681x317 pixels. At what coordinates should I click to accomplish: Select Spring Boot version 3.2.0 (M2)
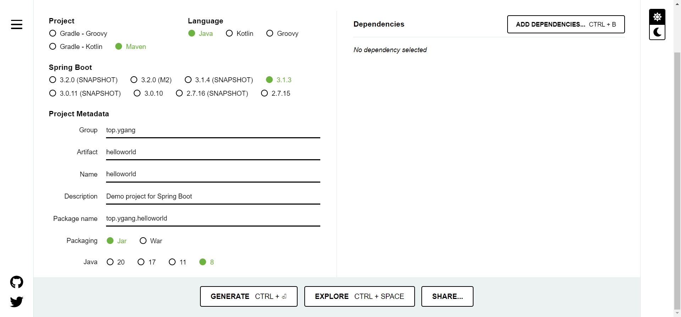click(x=134, y=80)
